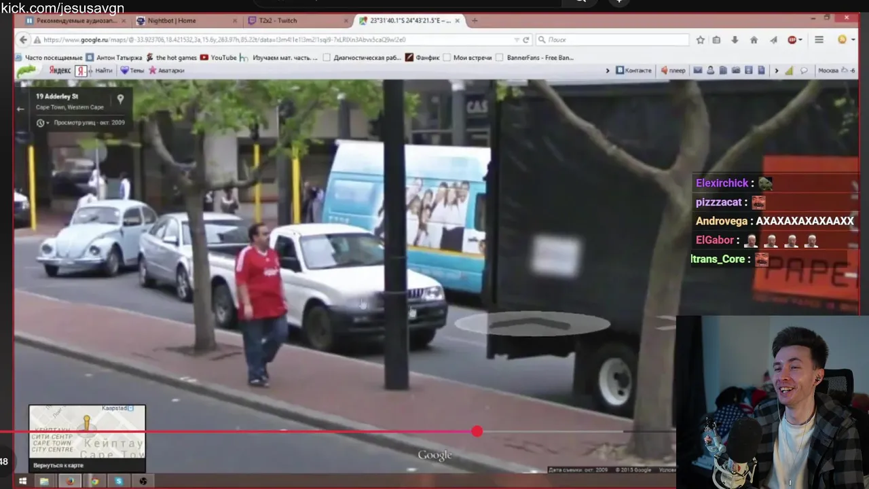Click the Yandex bar speech bubble icon
The image size is (869, 489).
tap(804, 71)
